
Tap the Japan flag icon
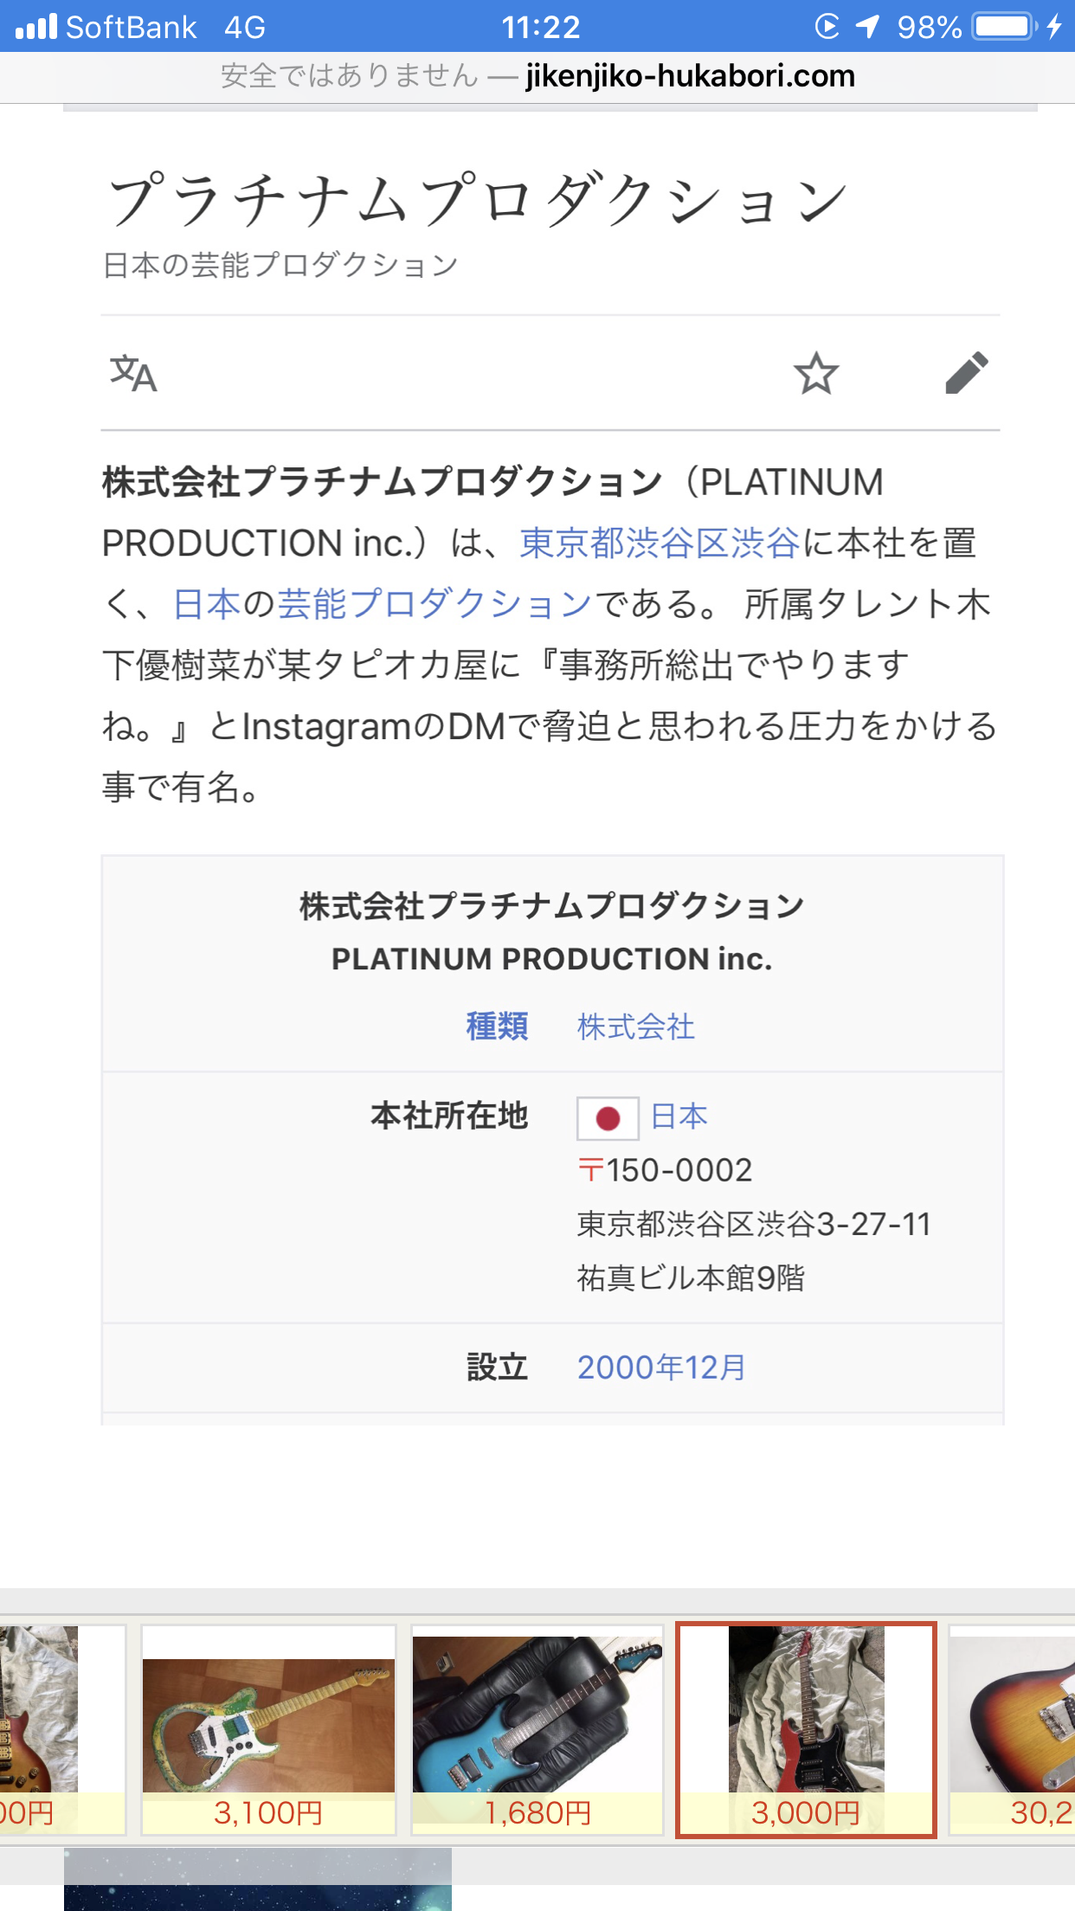tap(608, 1118)
